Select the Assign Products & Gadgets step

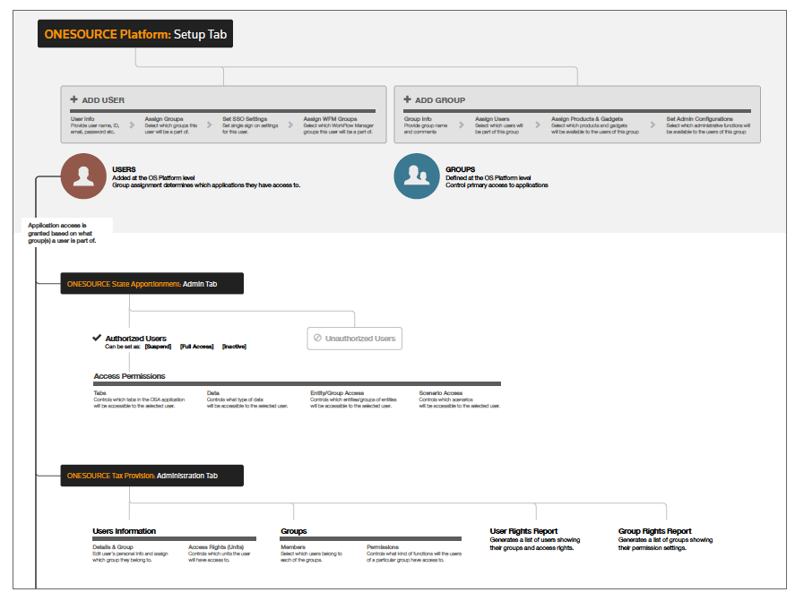click(x=595, y=125)
